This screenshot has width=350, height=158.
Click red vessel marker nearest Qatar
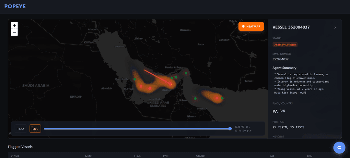[141, 87]
